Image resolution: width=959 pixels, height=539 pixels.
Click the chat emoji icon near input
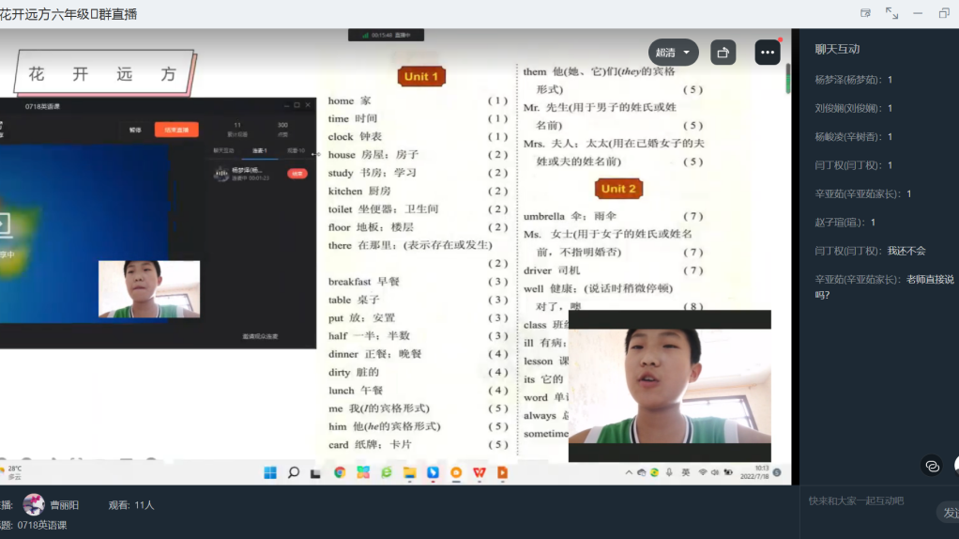tap(932, 465)
